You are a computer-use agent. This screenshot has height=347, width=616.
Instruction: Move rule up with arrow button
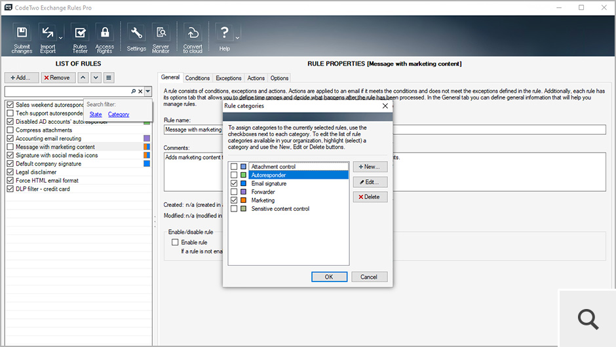pyautogui.click(x=83, y=78)
